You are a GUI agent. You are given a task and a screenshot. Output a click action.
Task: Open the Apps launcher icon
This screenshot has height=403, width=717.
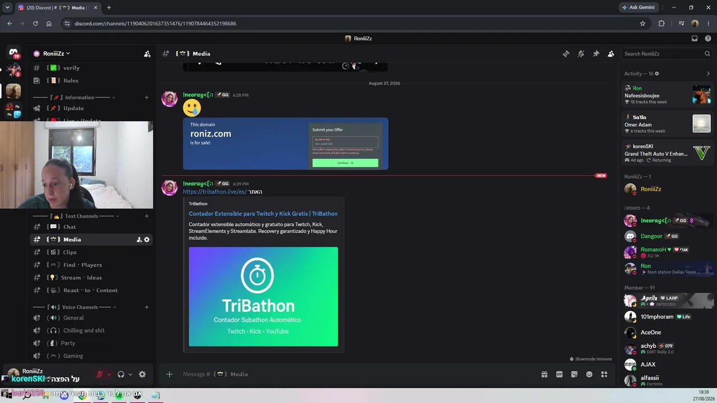pos(604,374)
